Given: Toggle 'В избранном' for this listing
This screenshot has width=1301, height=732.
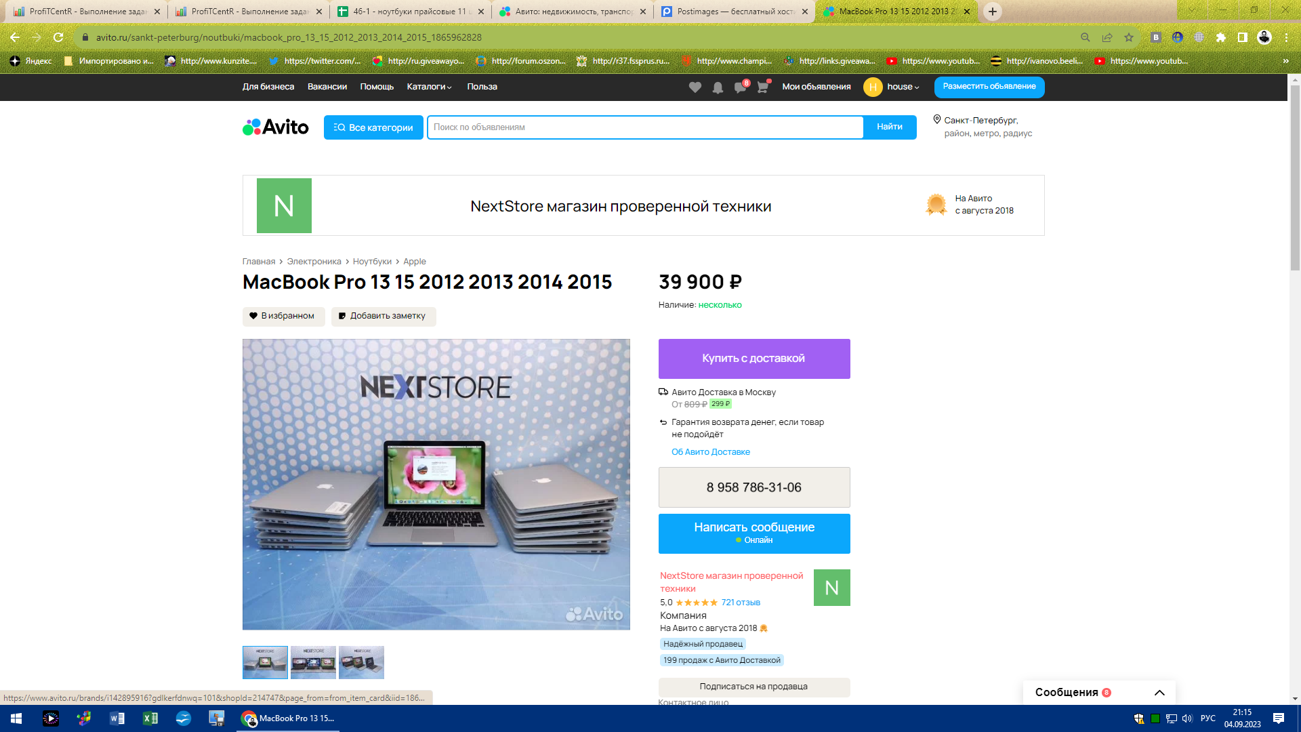Looking at the screenshot, I should (283, 316).
